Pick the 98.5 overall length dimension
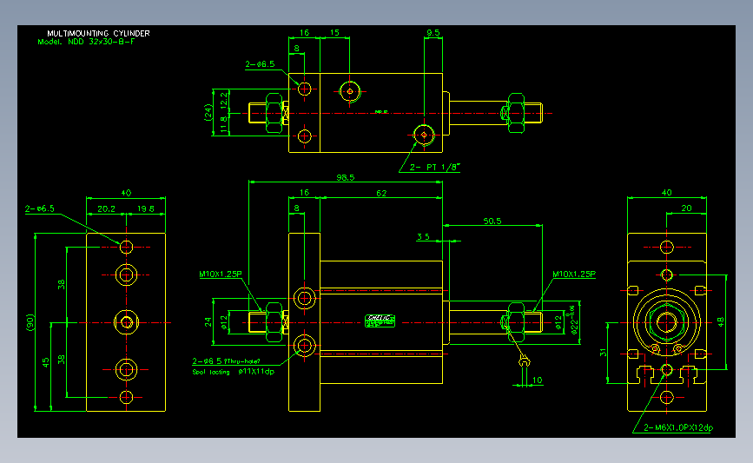 [x=346, y=177]
